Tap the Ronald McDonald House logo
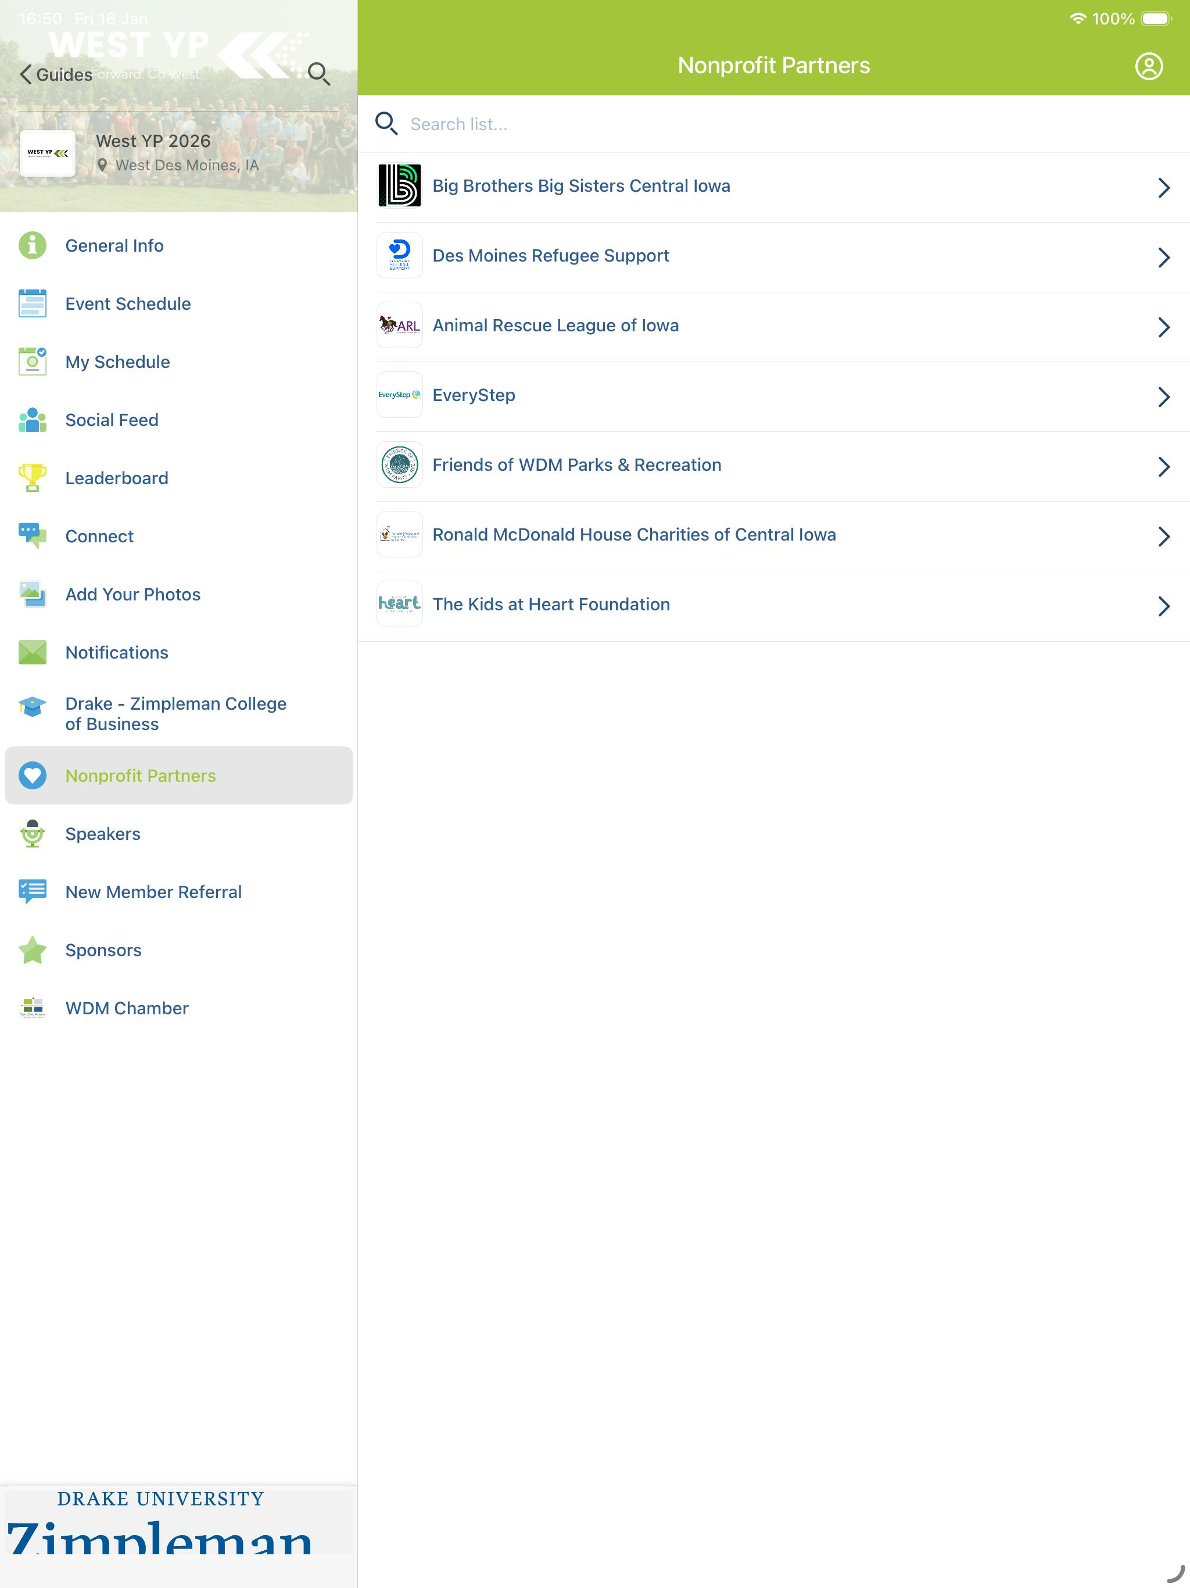This screenshot has height=1588, width=1190. click(400, 534)
